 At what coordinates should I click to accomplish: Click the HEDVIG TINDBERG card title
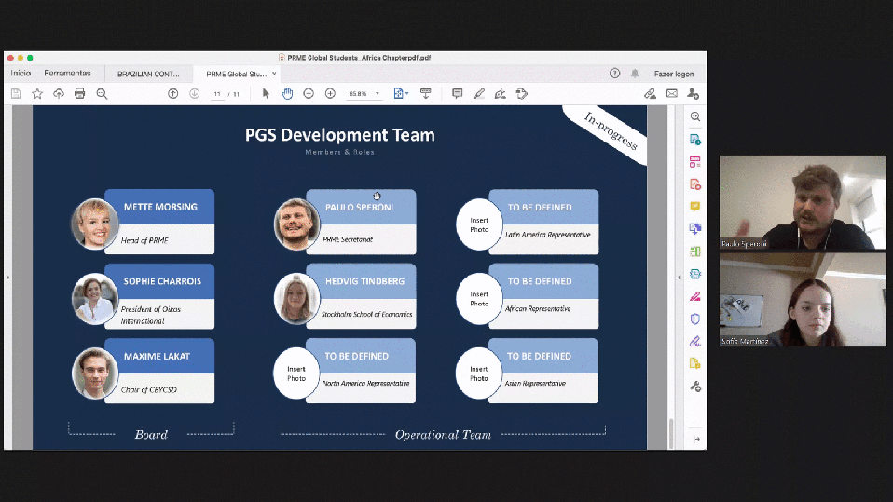(364, 281)
